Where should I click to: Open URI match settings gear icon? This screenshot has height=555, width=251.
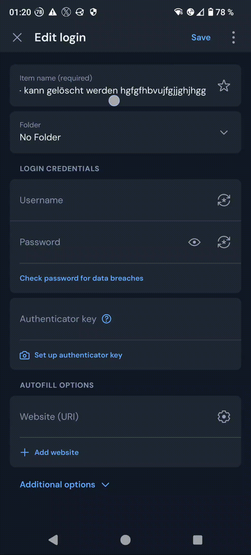tap(224, 417)
